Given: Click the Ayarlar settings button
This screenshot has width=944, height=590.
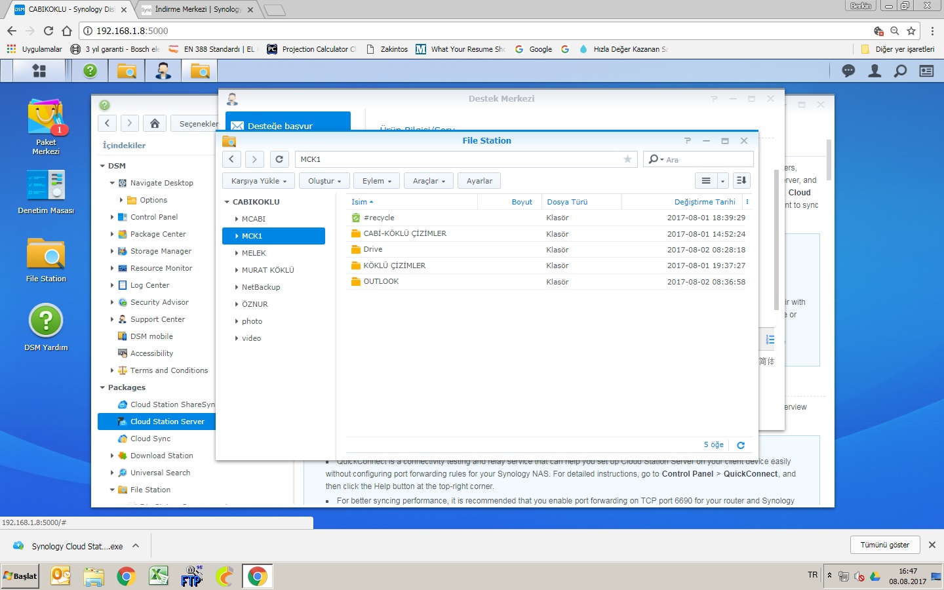Looking at the screenshot, I should tap(479, 181).
